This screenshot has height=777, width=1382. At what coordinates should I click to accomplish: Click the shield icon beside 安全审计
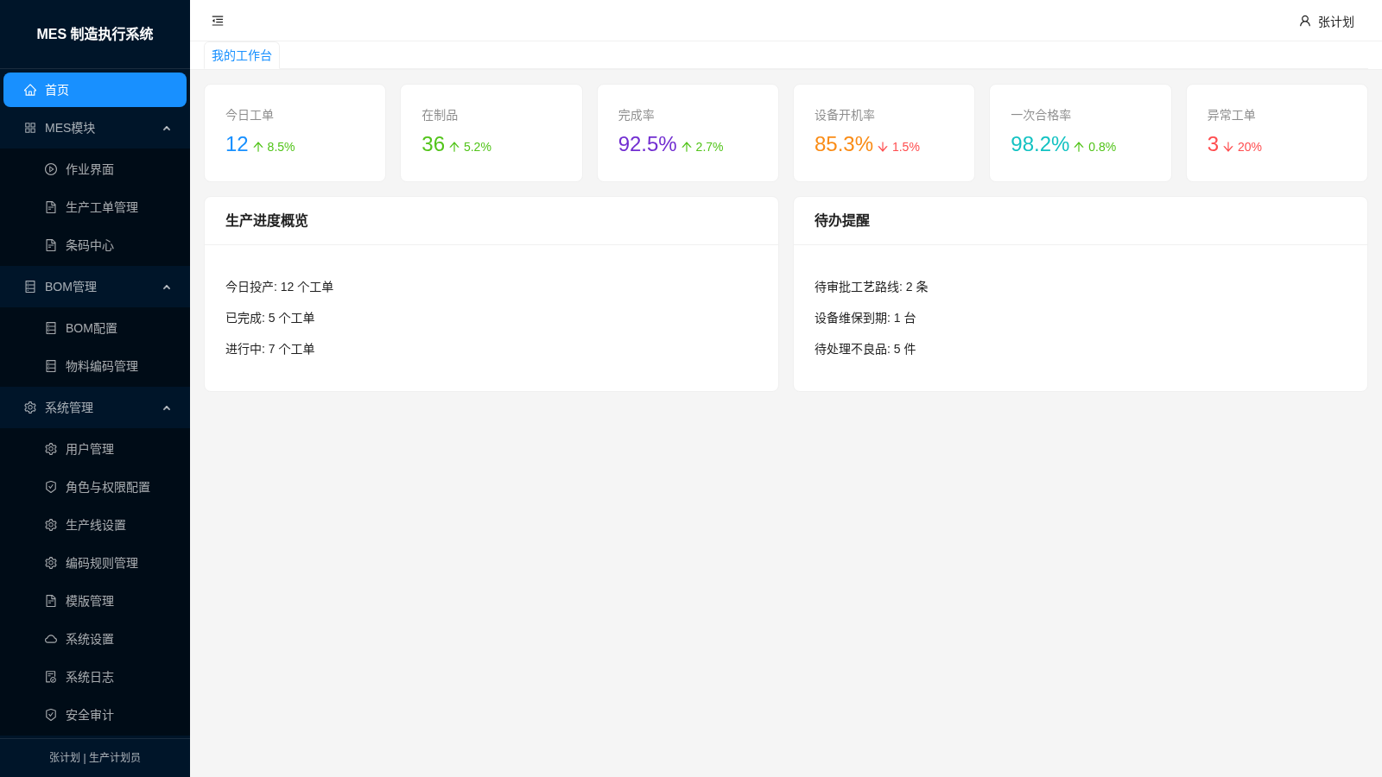[x=51, y=715]
